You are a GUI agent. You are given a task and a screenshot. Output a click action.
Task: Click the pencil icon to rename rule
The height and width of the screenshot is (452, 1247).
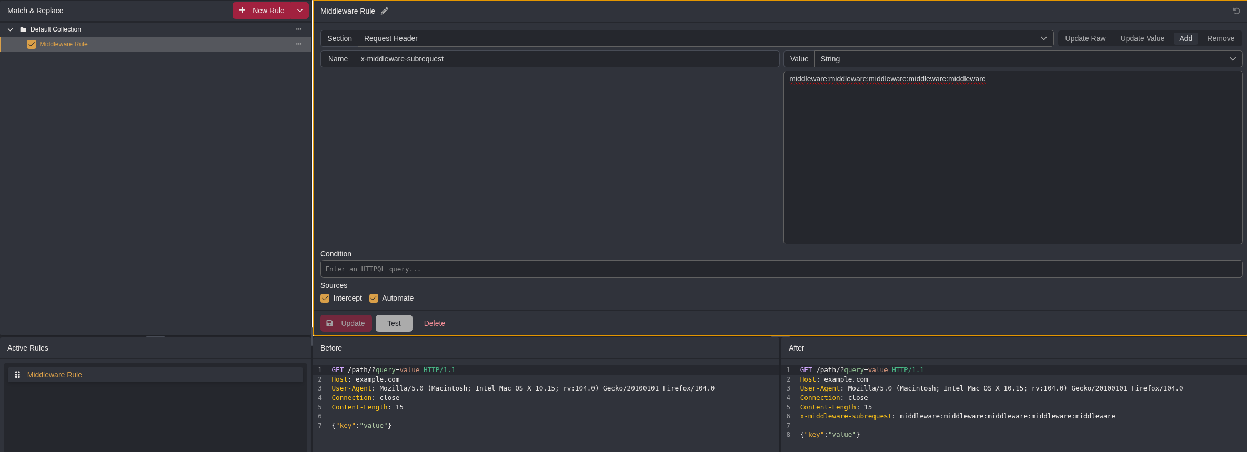(385, 11)
